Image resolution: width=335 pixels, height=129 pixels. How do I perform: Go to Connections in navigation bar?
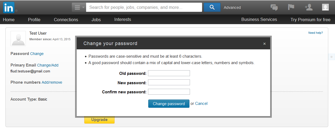[x=66, y=20]
